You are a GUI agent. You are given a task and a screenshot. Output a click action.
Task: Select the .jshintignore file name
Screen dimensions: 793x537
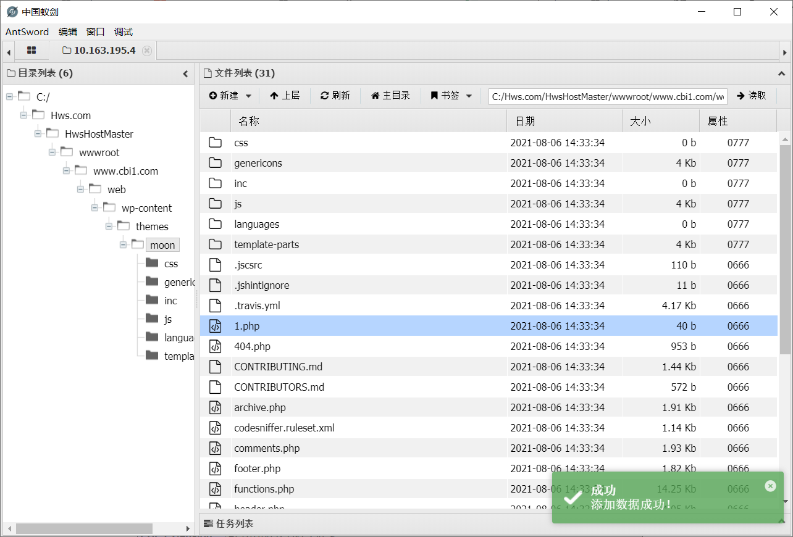point(262,285)
